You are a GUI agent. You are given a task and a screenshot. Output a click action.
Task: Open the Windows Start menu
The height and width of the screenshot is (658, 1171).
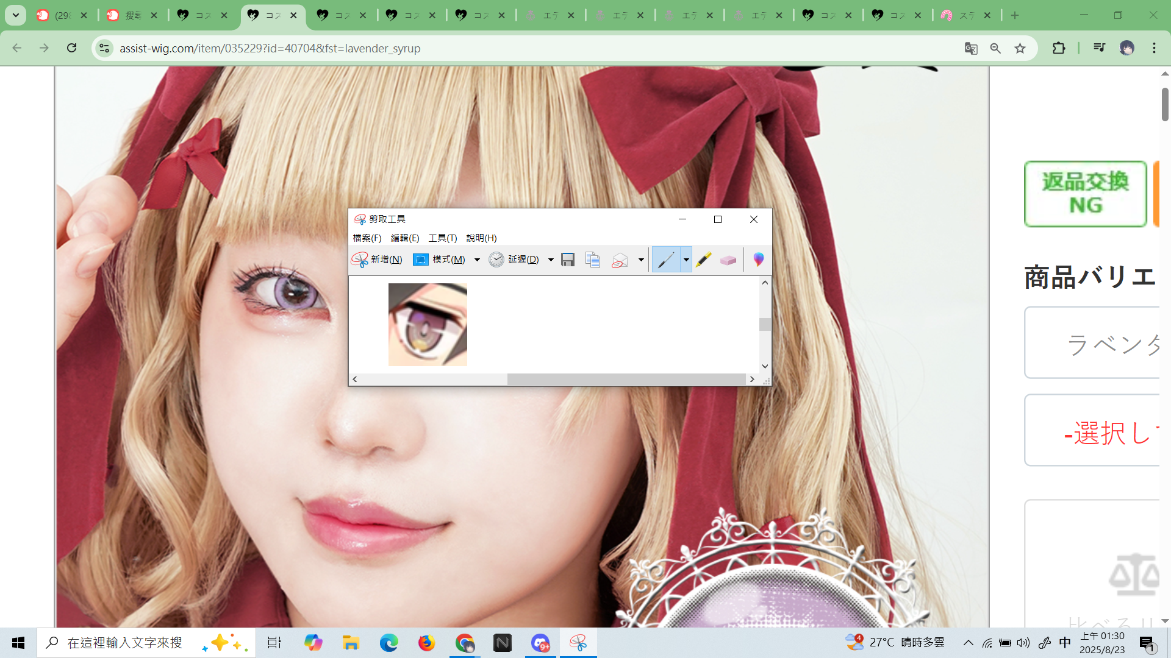pos(18,643)
